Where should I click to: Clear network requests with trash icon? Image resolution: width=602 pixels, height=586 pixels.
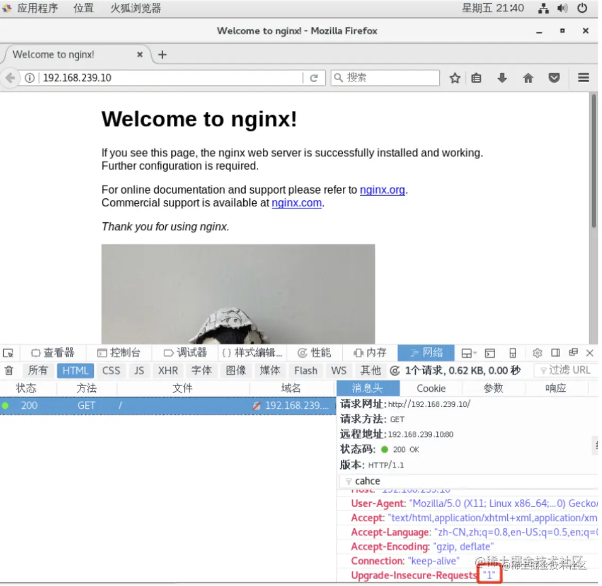tap(9, 371)
